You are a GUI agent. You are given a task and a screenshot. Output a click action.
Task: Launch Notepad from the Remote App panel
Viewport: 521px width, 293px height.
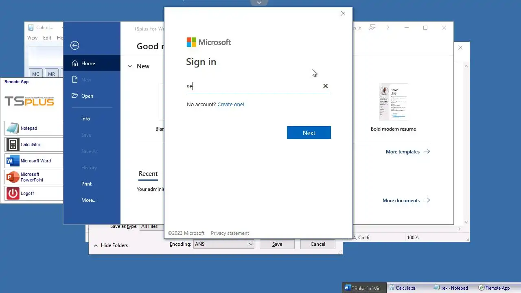click(x=34, y=128)
